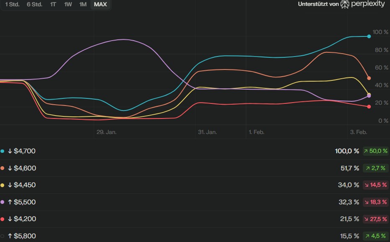Switch chart to 1M range
Screen dimensions: 390x242
(83, 5)
